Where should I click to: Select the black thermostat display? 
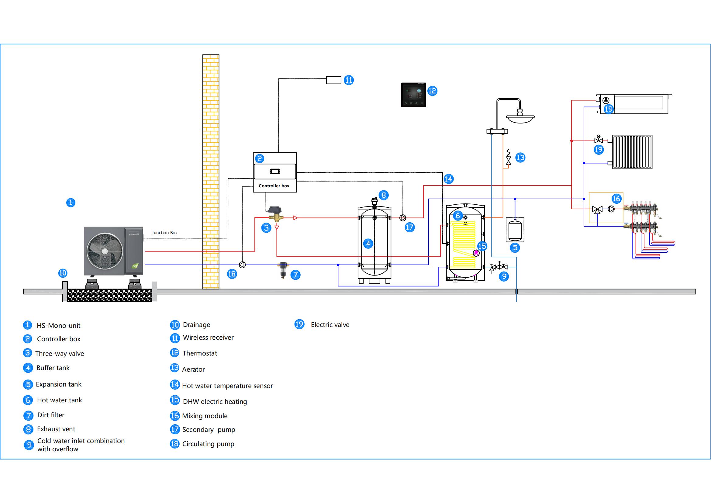point(413,95)
